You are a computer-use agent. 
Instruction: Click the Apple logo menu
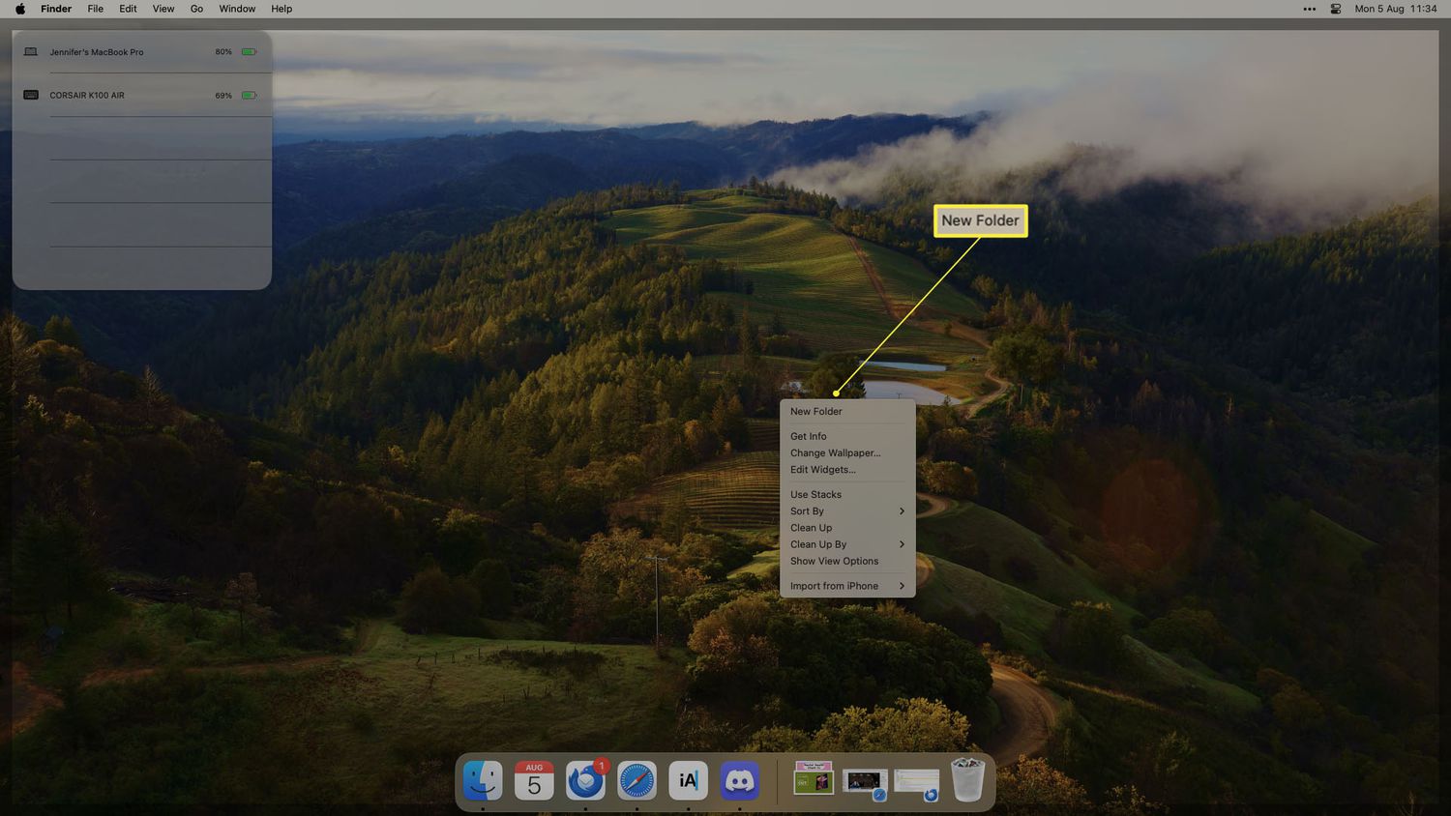coord(20,9)
